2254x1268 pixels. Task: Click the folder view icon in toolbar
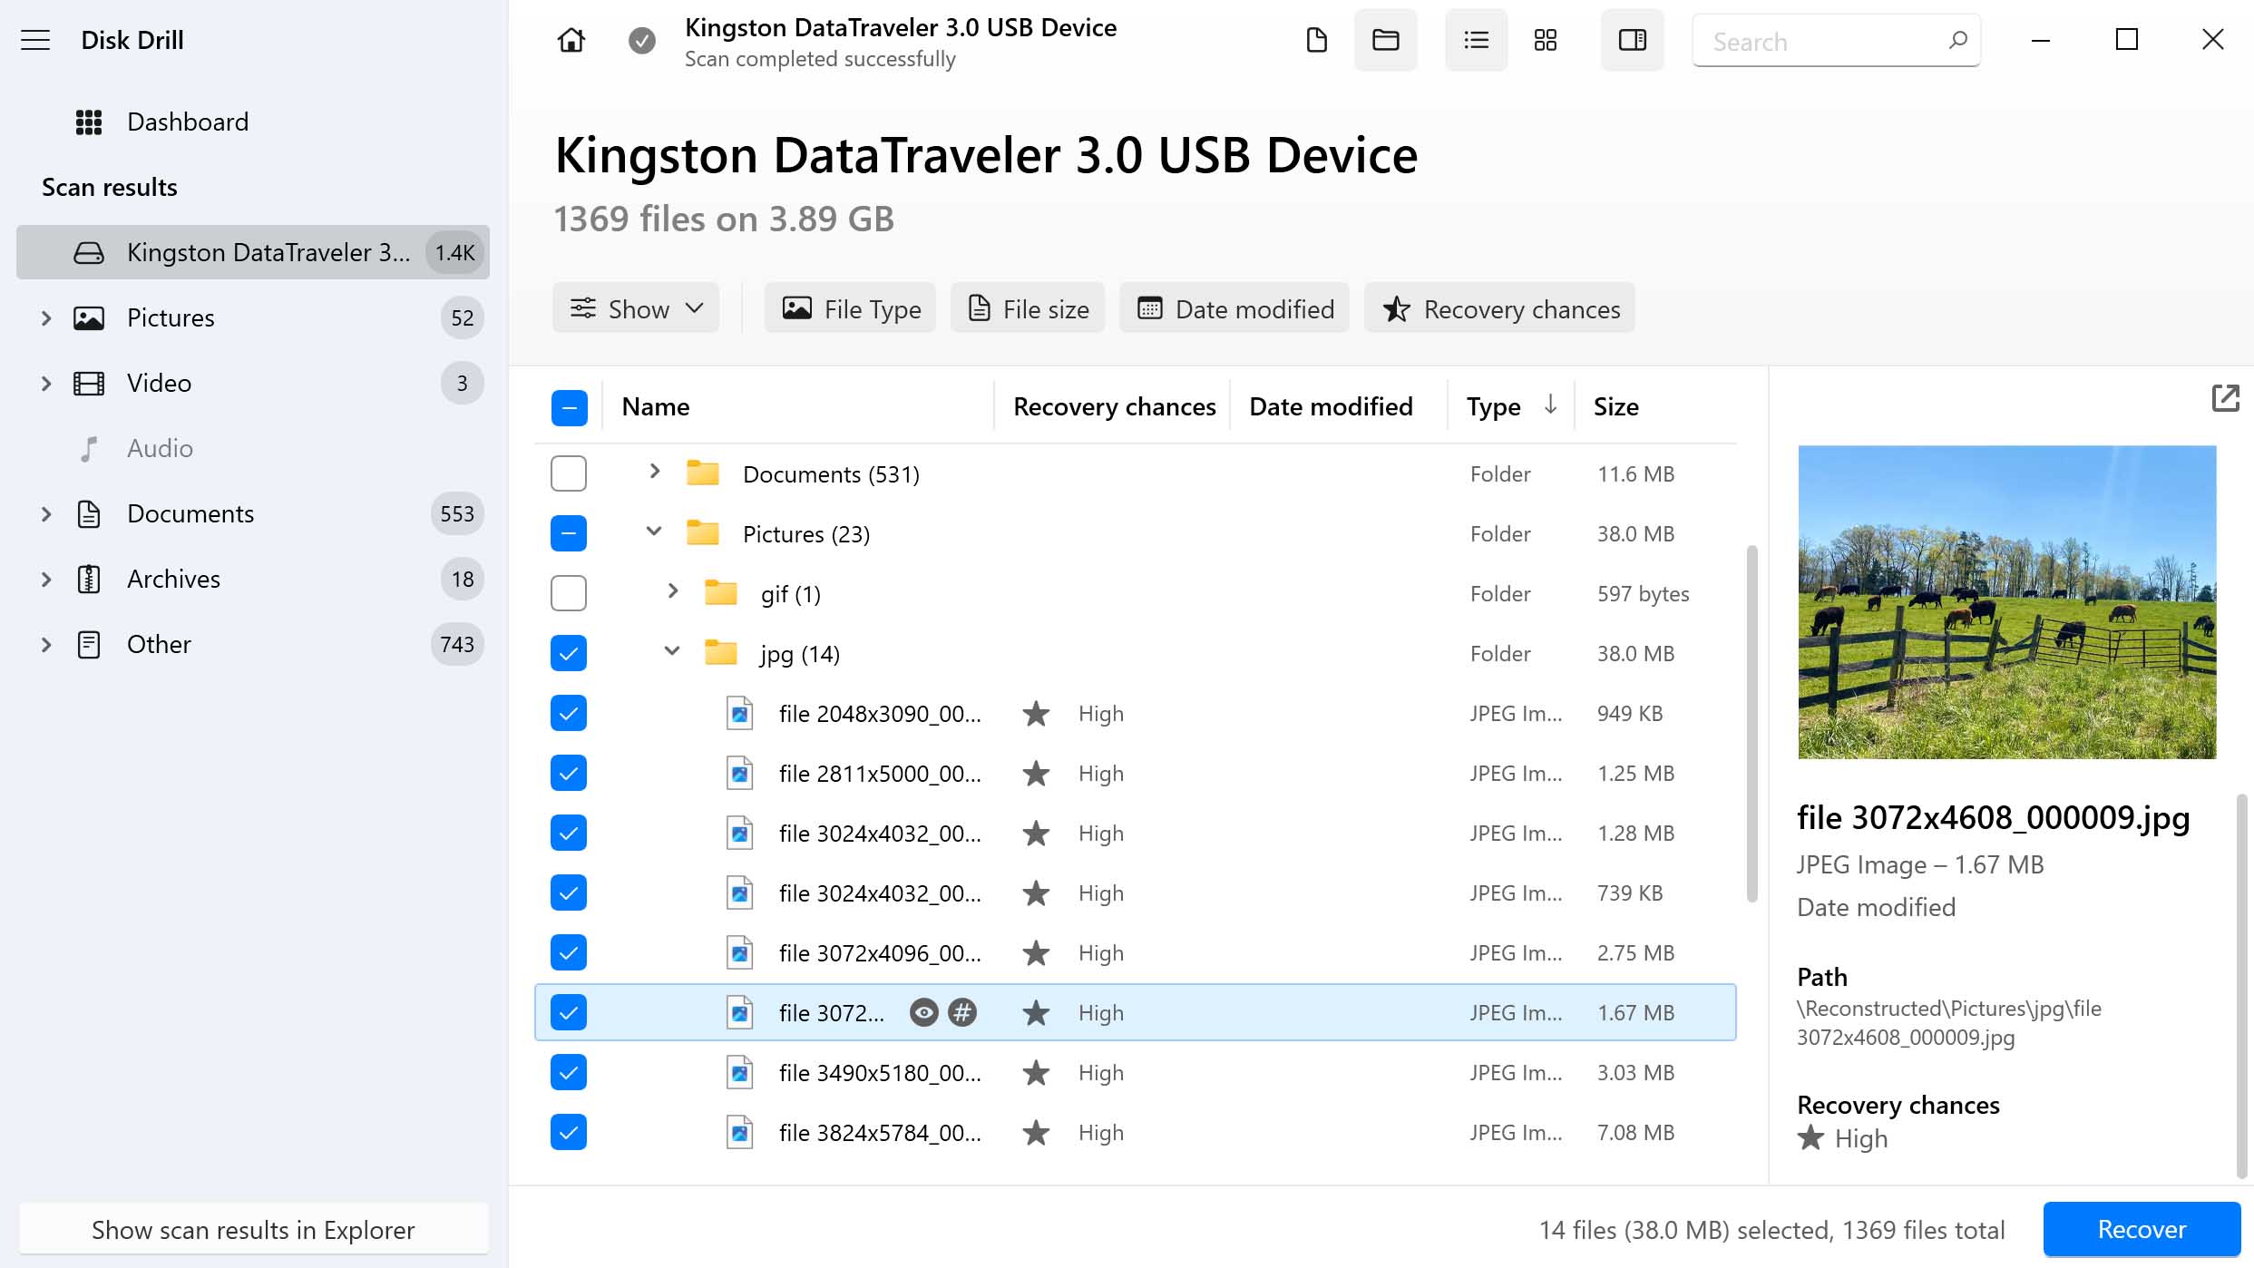pos(1386,39)
